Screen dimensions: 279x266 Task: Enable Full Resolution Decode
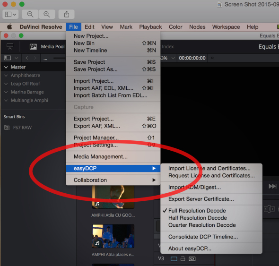(211, 211)
